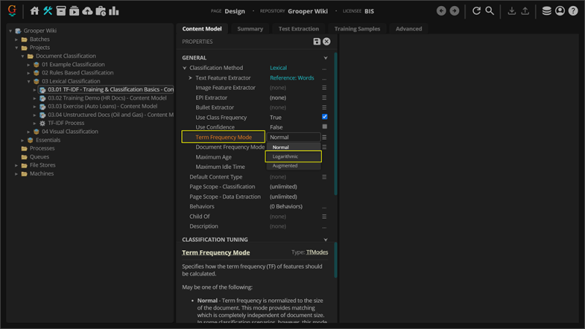Enable the Use Confidence checkbox
585x329 pixels.
pyautogui.click(x=325, y=127)
